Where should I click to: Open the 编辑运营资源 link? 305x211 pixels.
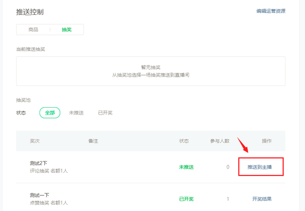tap(271, 11)
